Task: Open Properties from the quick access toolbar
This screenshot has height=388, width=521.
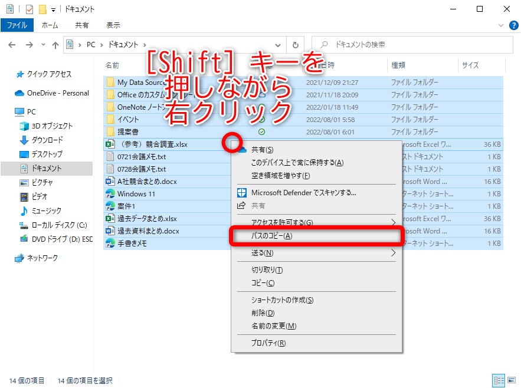Action: click(x=9, y=8)
